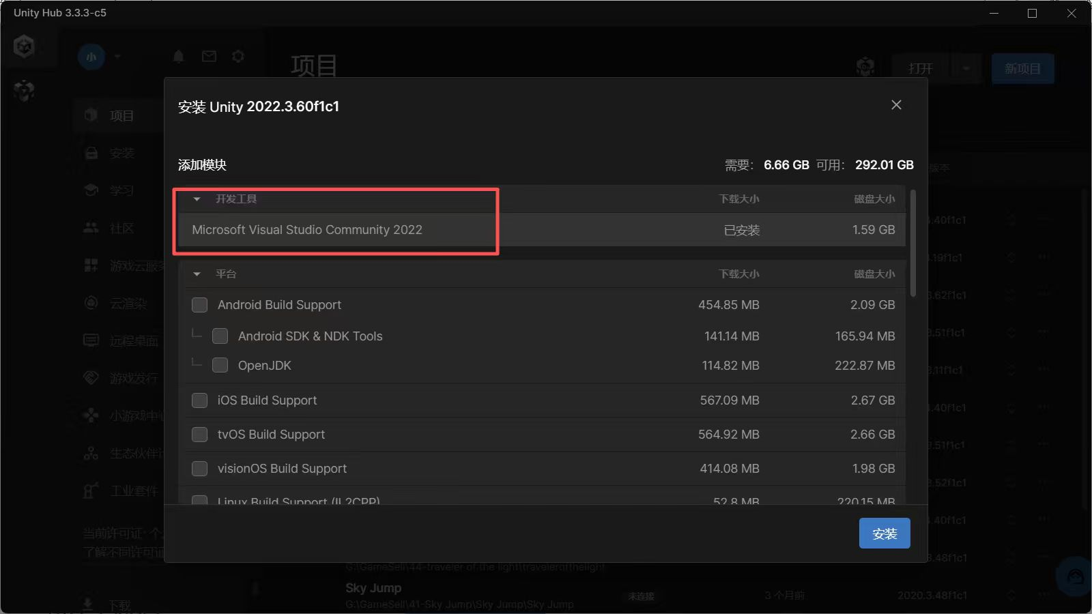Viewport: 1092px width, 614px height.
Task: Check the Android SDK & NDK Tools box
Action: tap(220, 336)
